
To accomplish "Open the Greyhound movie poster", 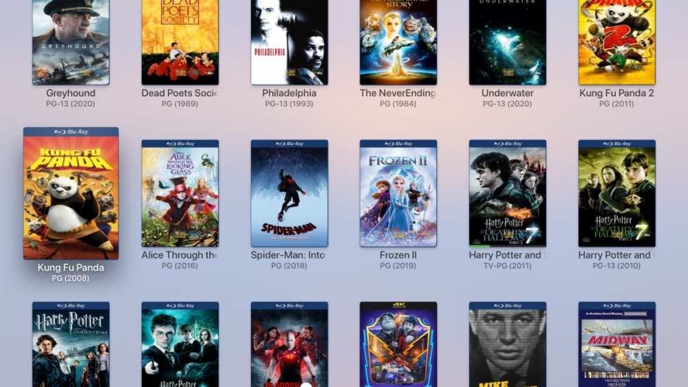I will pos(71,42).
